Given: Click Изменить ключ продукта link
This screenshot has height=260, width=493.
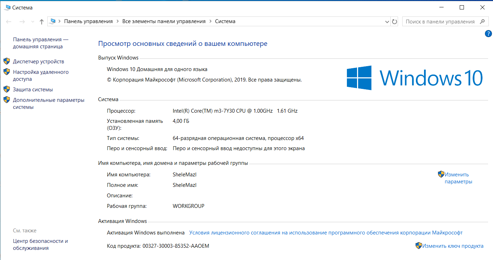Looking at the screenshot, I should (x=453, y=246).
